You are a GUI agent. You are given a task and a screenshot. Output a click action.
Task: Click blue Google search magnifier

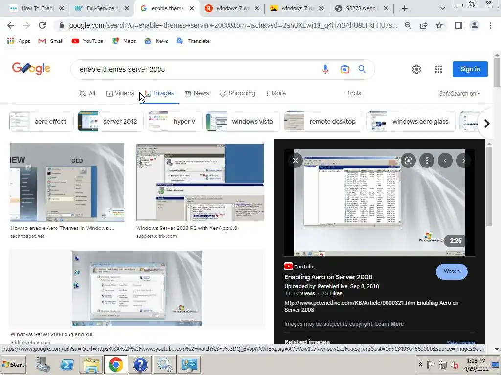coord(362,69)
